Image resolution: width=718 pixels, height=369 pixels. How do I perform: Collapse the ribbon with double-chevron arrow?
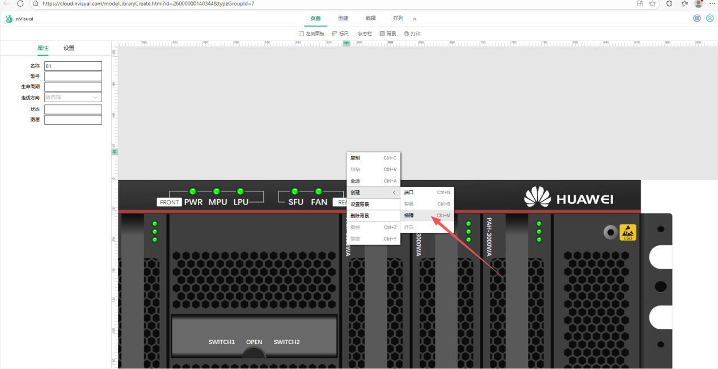coord(414,19)
